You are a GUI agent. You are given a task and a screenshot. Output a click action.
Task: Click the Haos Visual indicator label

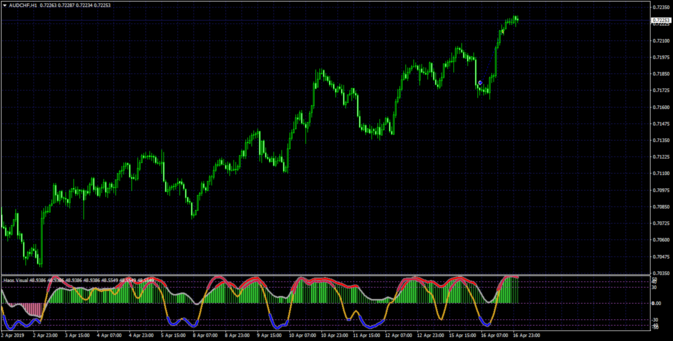click(x=16, y=280)
